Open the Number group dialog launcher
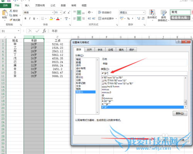193x154 pixels. click(144, 25)
